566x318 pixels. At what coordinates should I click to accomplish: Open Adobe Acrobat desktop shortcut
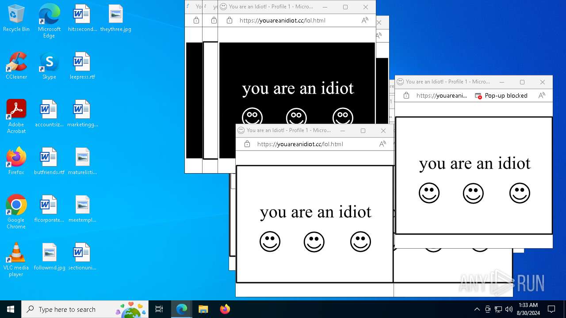tap(16, 117)
